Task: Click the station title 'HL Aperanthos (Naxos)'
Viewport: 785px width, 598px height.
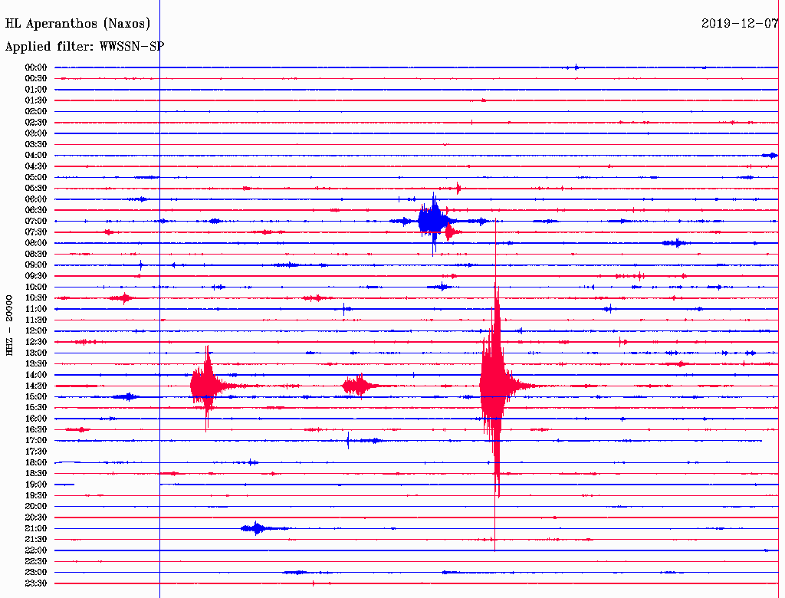Action: coord(77,24)
